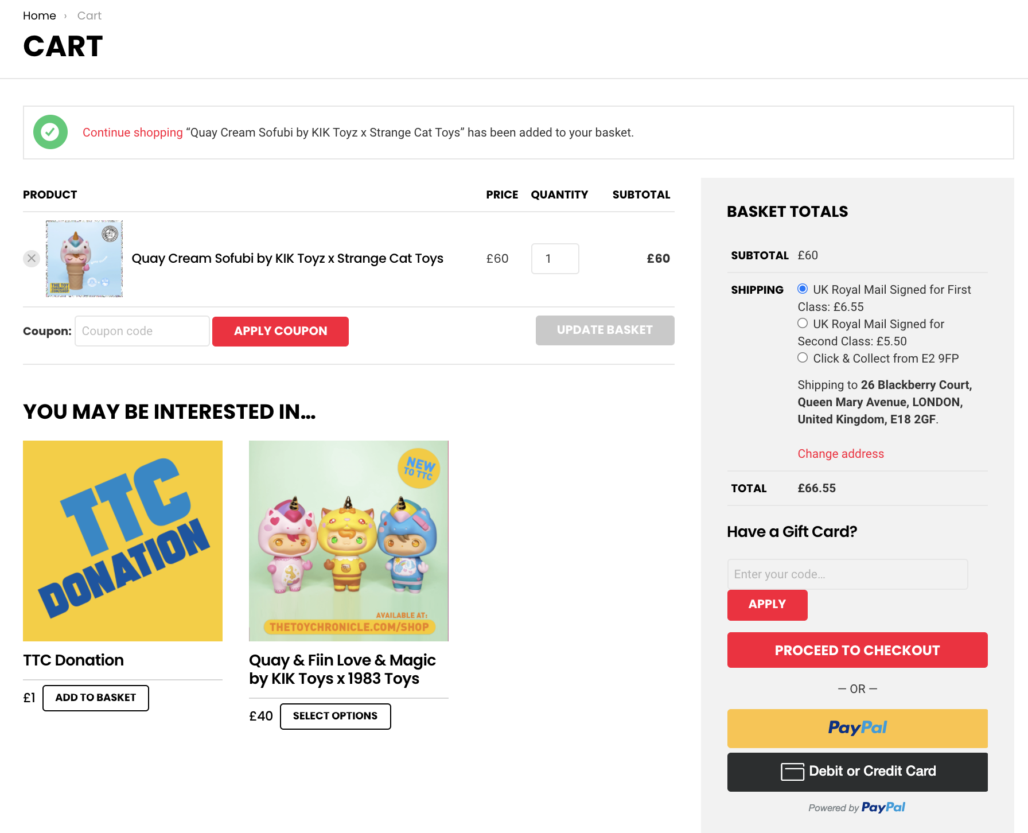Pay with the yellow PayPal button
1028x833 pixels.
click(857, 728)
